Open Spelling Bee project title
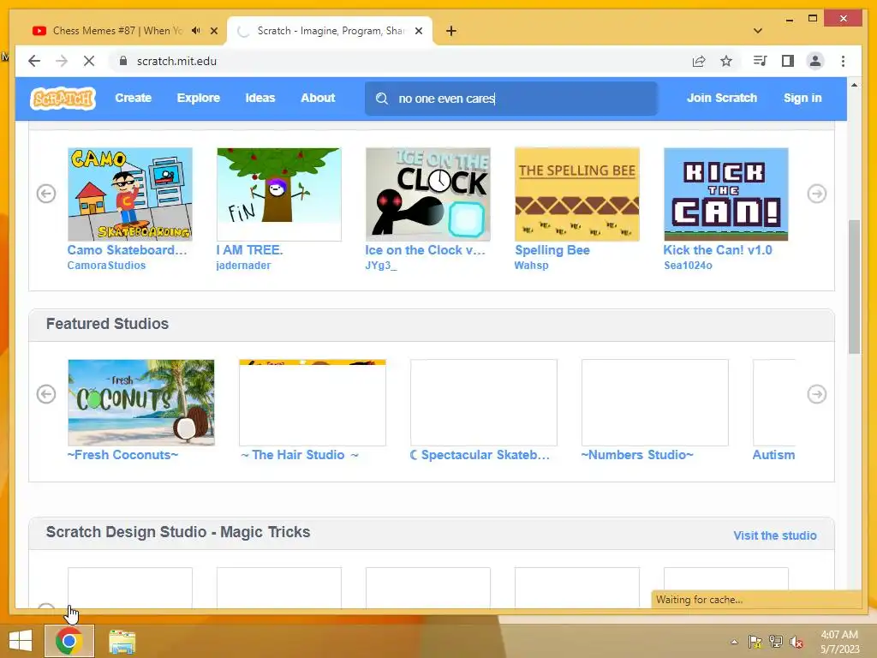The width and height of the screenshot is (877, 658). pos(552,250)
